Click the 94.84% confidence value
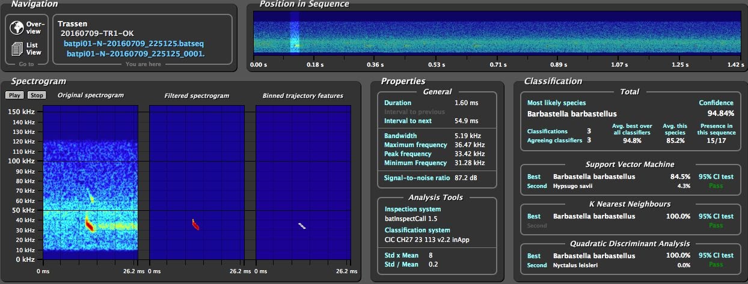The image size is (748, 284). [x=720, y=113]
